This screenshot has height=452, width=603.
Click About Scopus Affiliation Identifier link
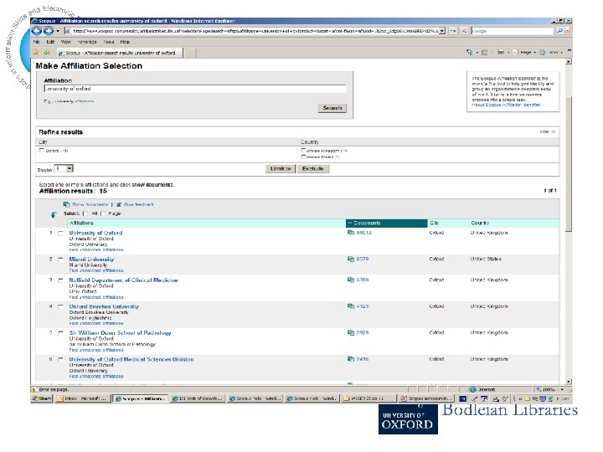coord(508,105)
